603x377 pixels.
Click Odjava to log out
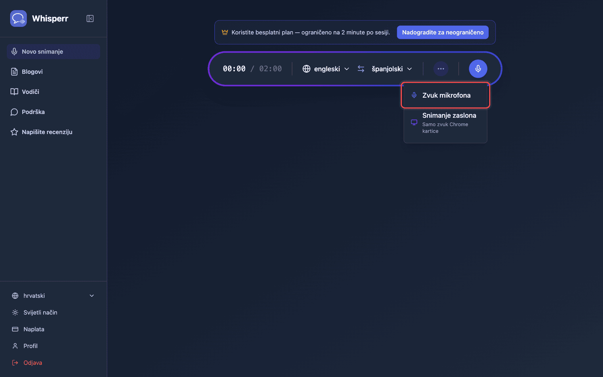pyautogui.click(x=53, y=363)
